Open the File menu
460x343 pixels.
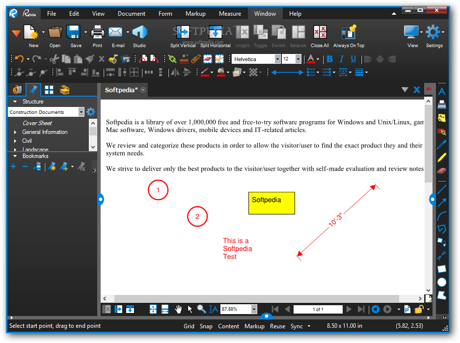[52, 13]
